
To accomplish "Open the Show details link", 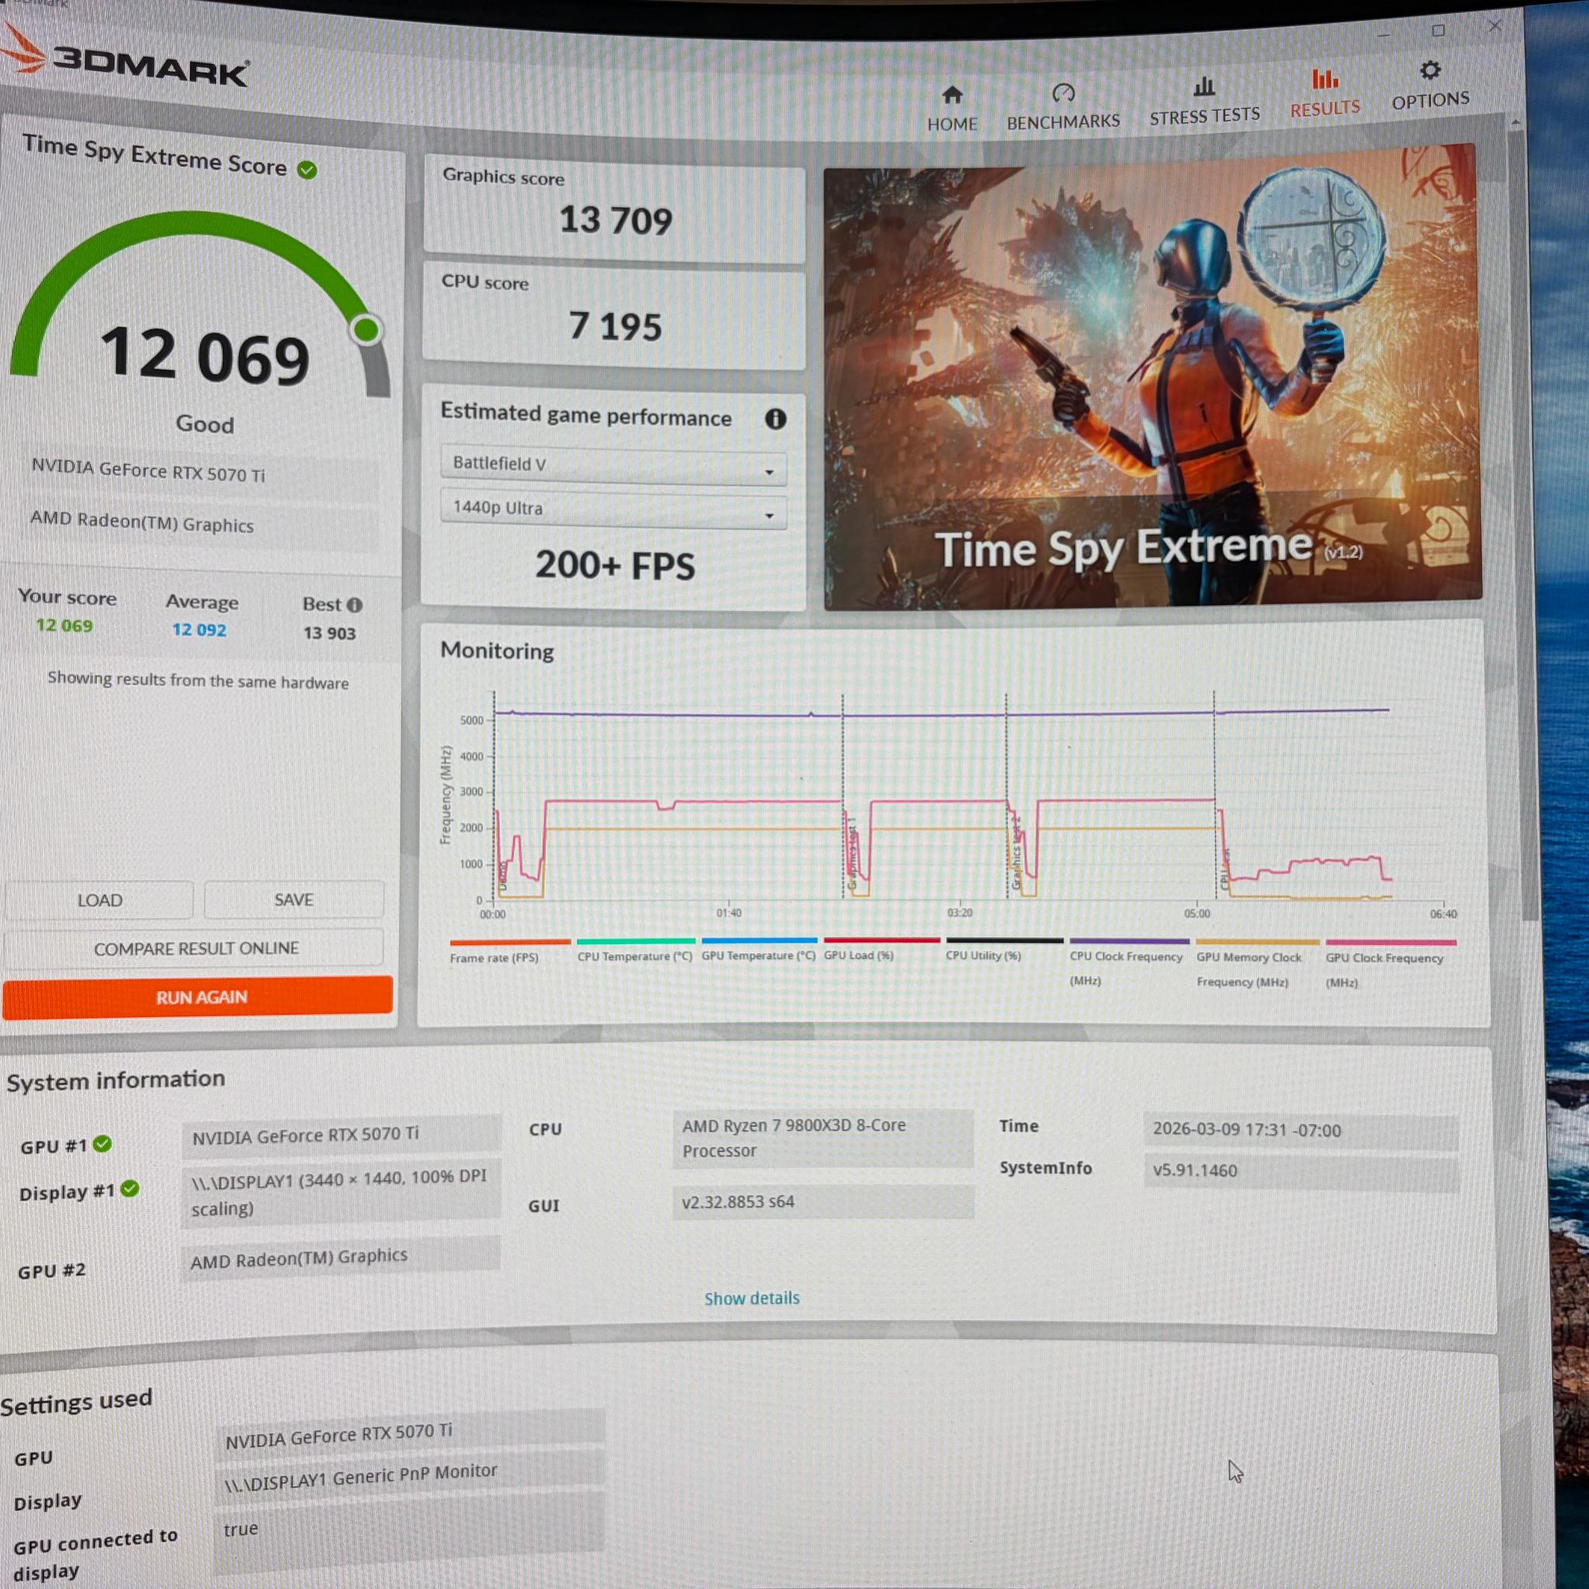I will 752,1298.
